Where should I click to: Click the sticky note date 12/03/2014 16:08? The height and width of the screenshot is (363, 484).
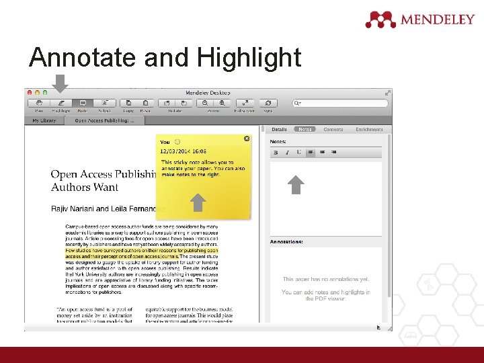(x=183, y=151)
